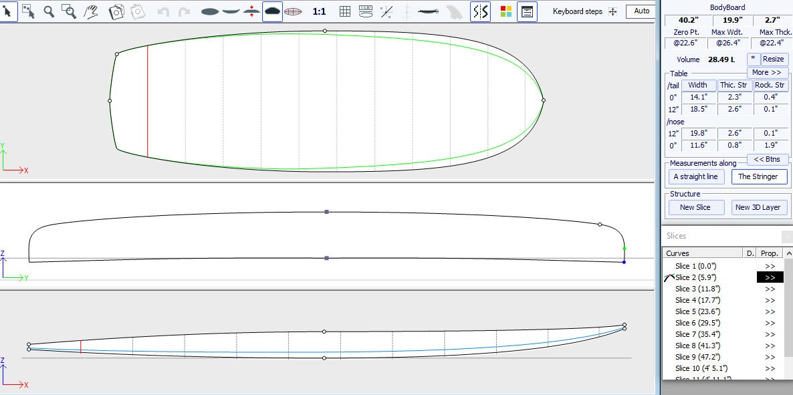Click the Resize button

774,59
